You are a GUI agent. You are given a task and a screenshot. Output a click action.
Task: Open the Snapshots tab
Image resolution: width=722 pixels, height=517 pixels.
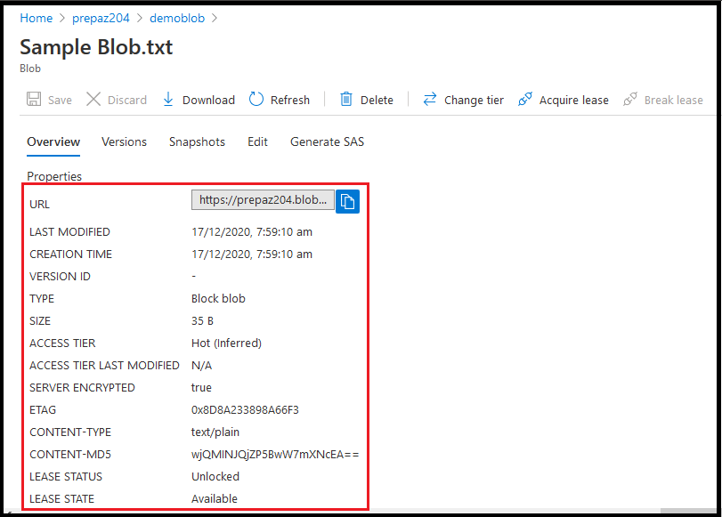197,141
